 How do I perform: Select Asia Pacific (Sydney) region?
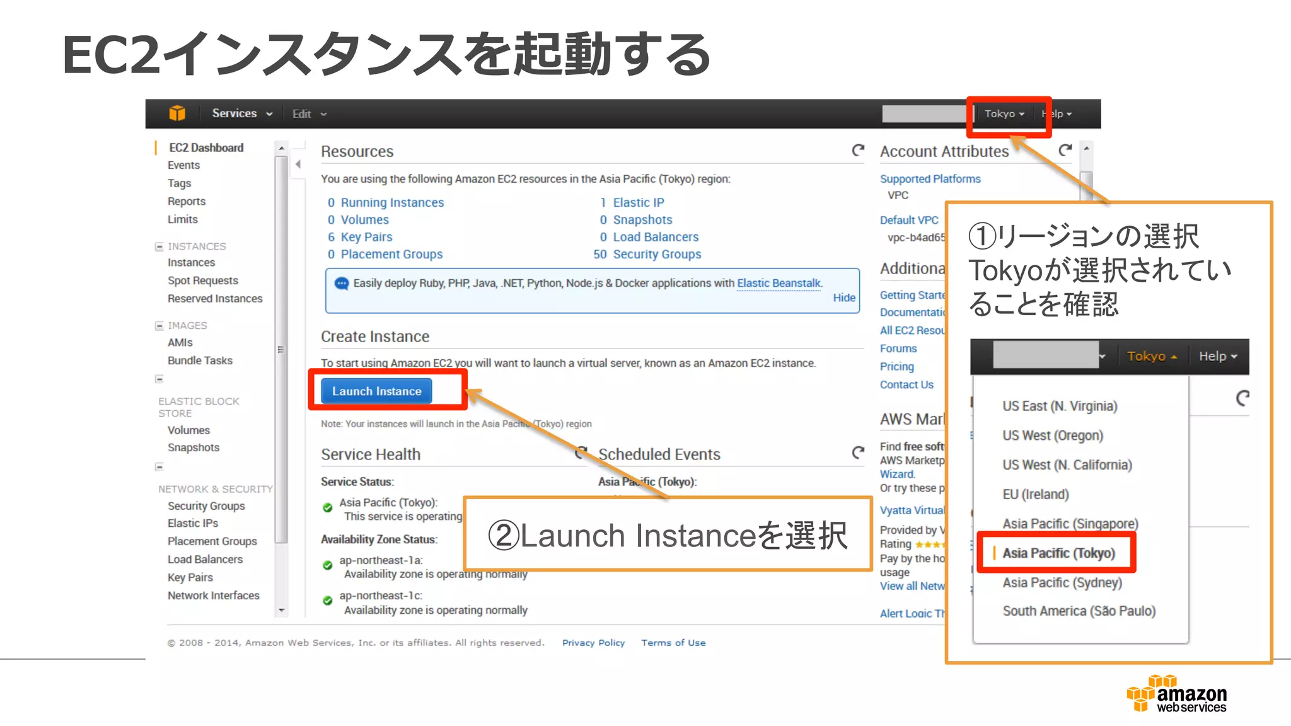coord(1062,582)
